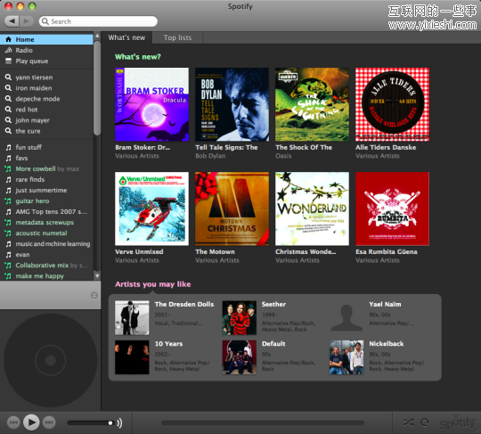The width and height of the screenshot is (481, 434).
Task: Switch to the Top lists tab
Action: click(177, 37)
